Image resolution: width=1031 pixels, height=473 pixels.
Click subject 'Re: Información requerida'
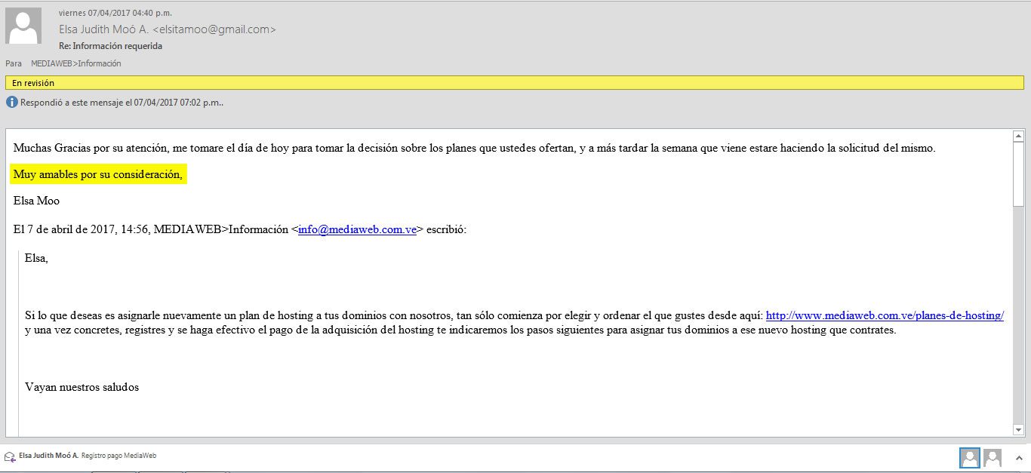[111, 46]
